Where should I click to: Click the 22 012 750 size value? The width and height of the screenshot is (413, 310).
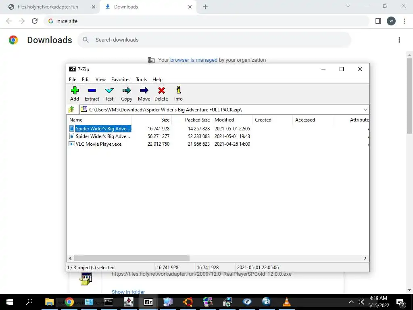click(159, 144)
